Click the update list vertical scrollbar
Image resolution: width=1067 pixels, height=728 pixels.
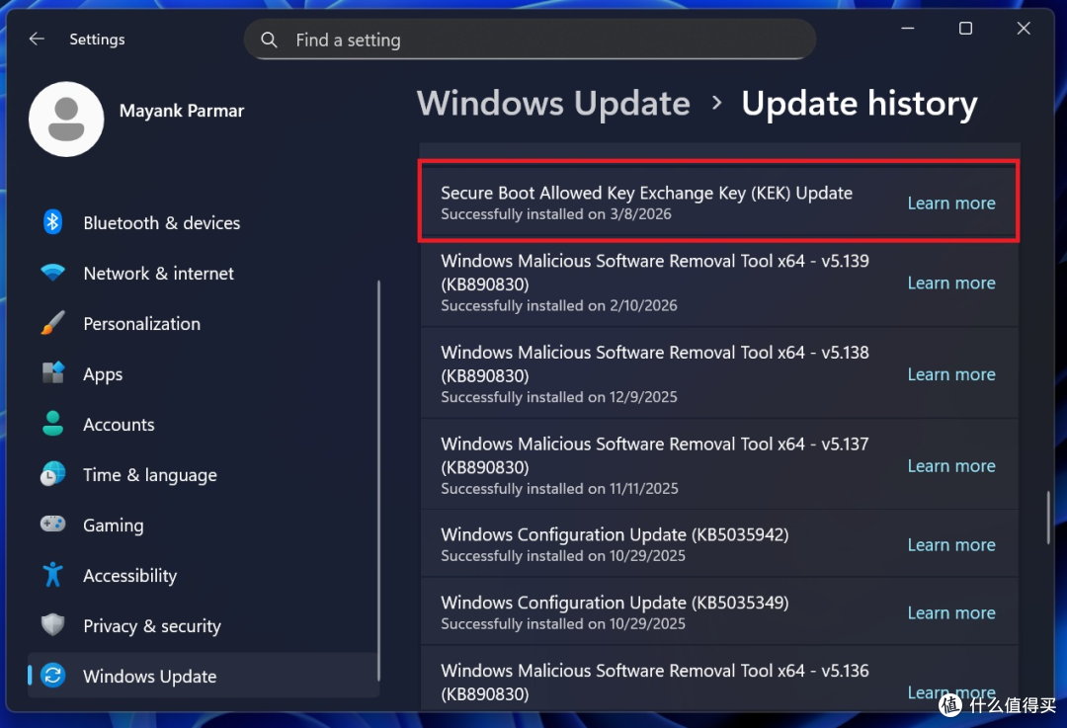coord(1048,517)
